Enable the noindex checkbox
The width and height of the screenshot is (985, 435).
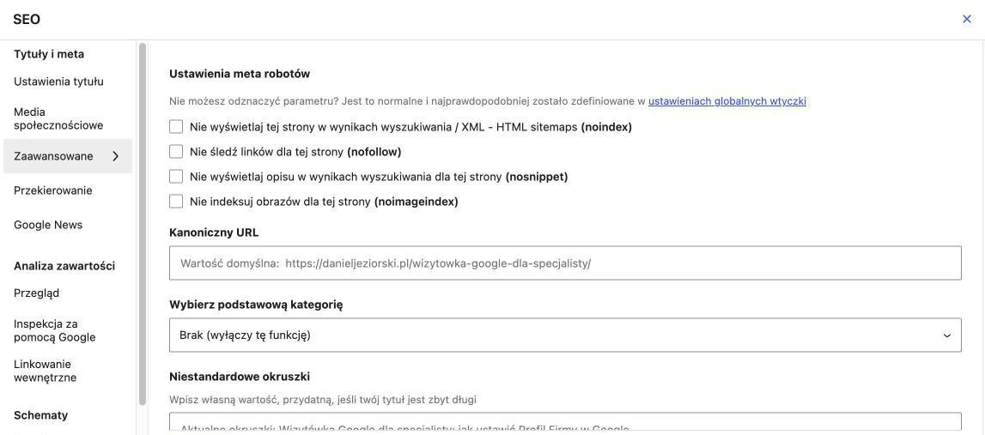tap(176, 127)
